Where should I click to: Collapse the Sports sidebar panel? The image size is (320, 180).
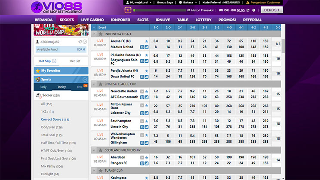point(85,79)
